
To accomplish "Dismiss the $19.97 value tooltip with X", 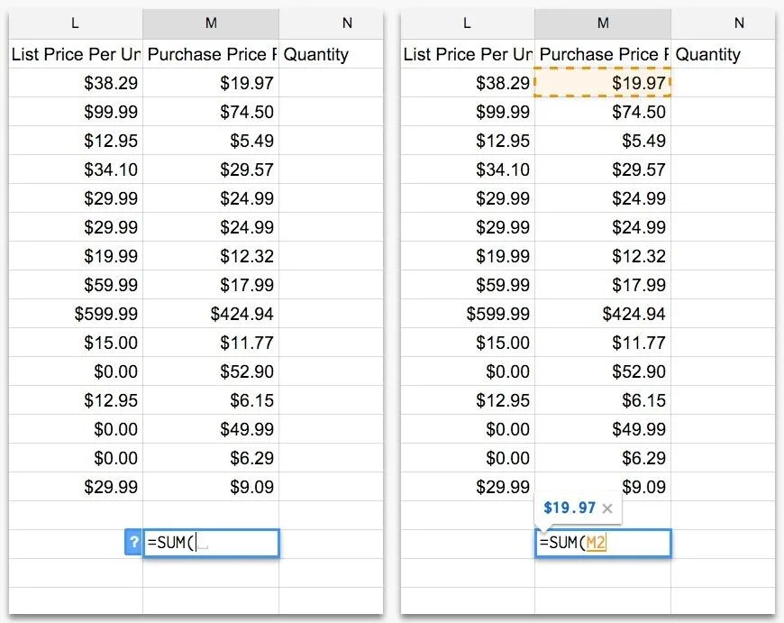I will [607, 508].
